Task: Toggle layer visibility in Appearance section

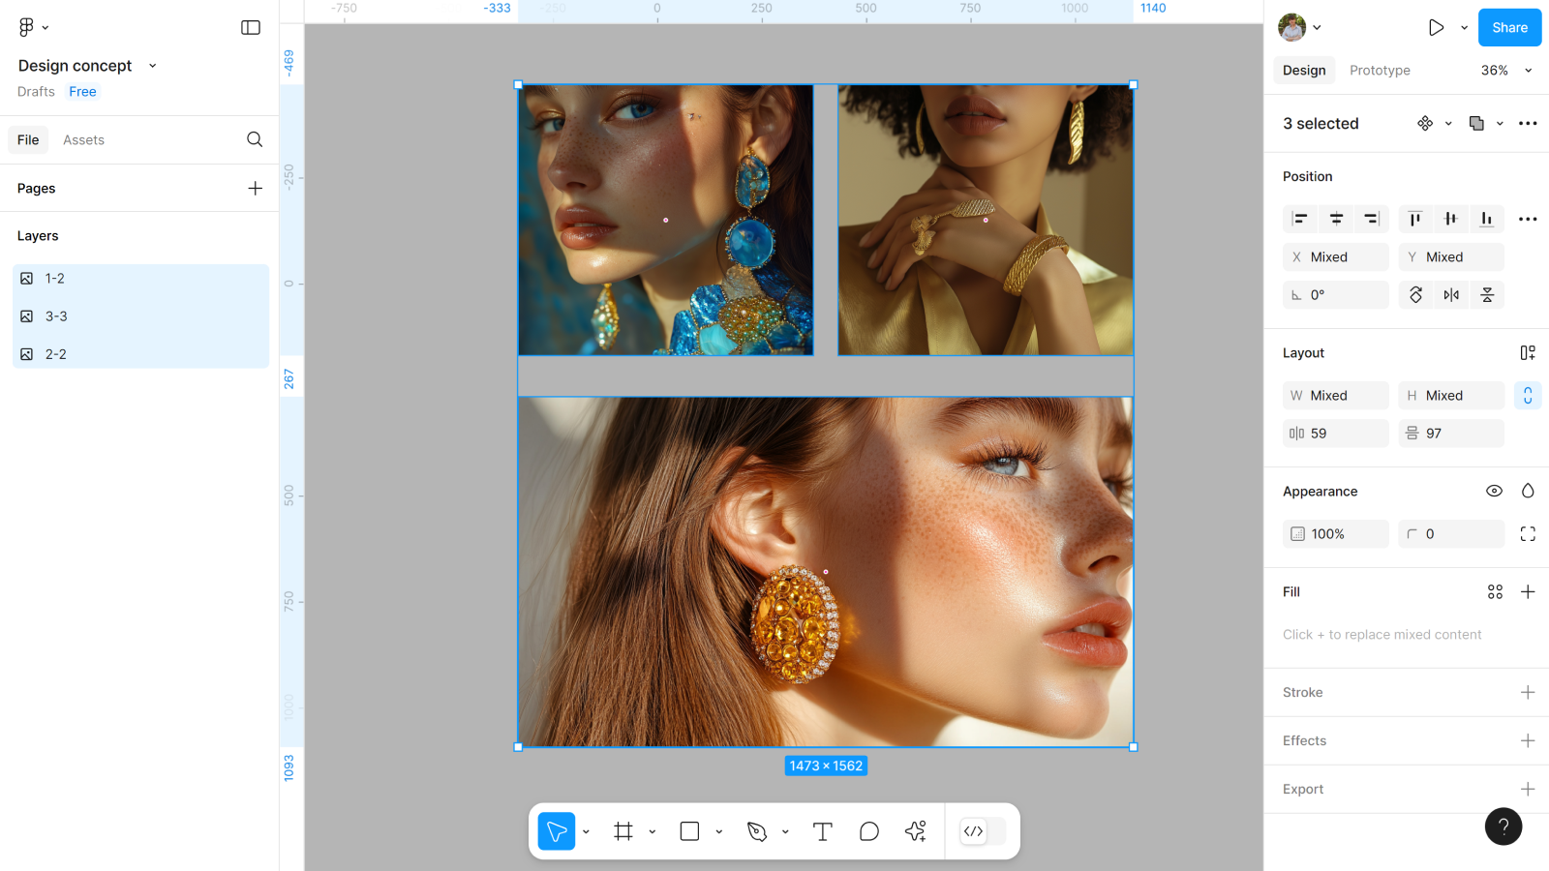Action: click(1494, 492)
